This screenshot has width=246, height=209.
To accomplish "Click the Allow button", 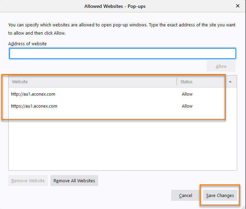I will (221, 66).
